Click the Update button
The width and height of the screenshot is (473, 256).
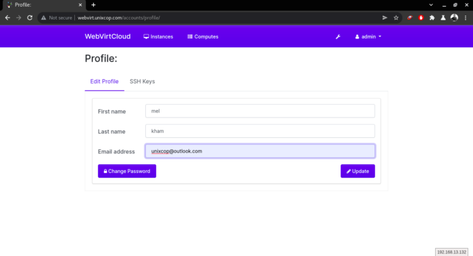click(x=357, y=171)
